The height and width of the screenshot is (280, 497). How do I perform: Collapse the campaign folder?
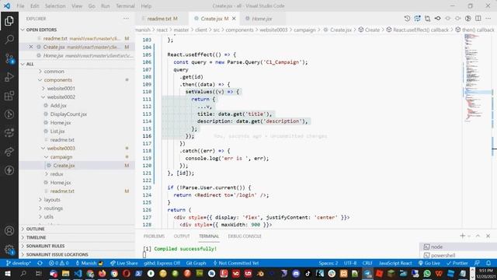click(x=61, y=157)
